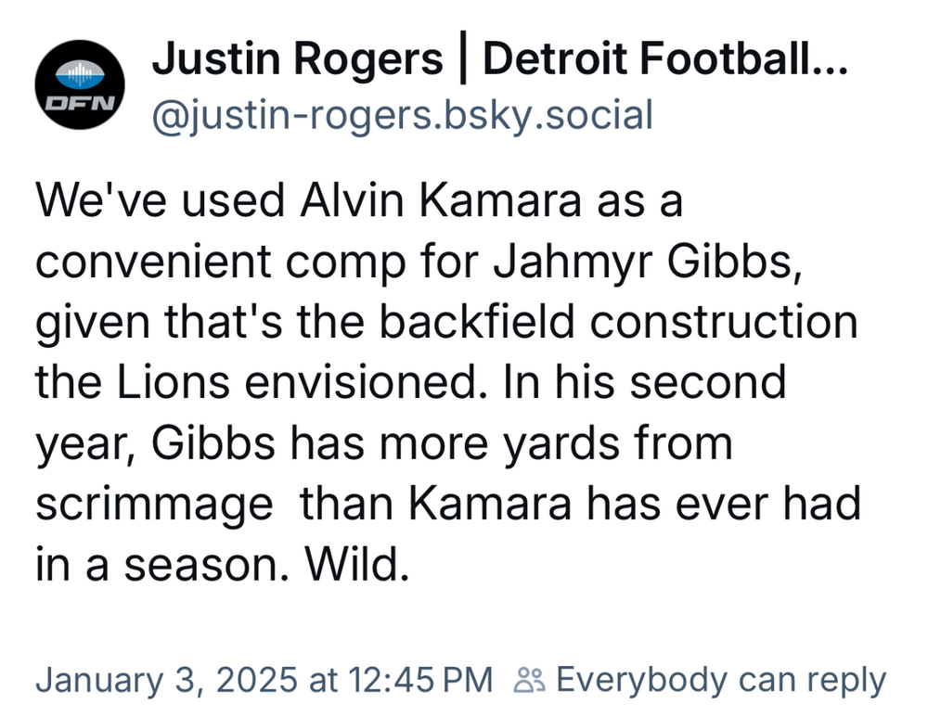Click "12:45 PM" in the timestamp
The height and width of the screenshot is (717, 928).
[x=419, y=680]
